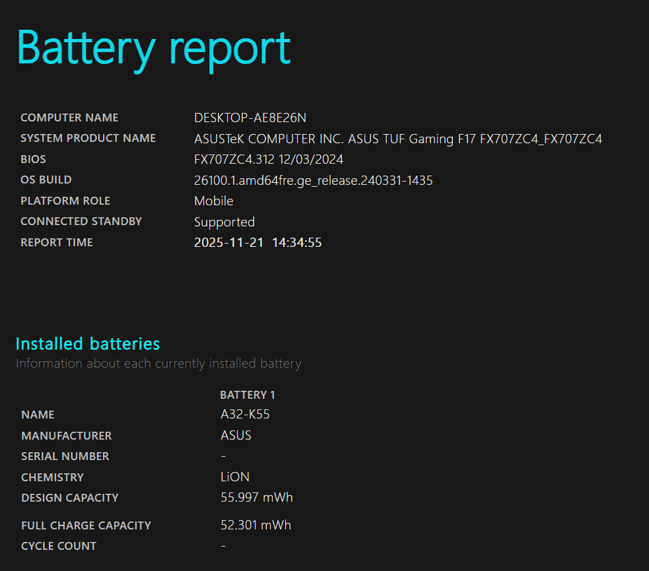Click the Battery report page title
Screen dimensions: 649x571
pyautogui.click(x=153, y=48)
